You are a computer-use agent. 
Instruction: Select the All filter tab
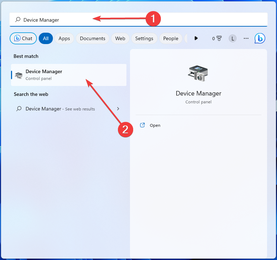click(x=46, y=38)
